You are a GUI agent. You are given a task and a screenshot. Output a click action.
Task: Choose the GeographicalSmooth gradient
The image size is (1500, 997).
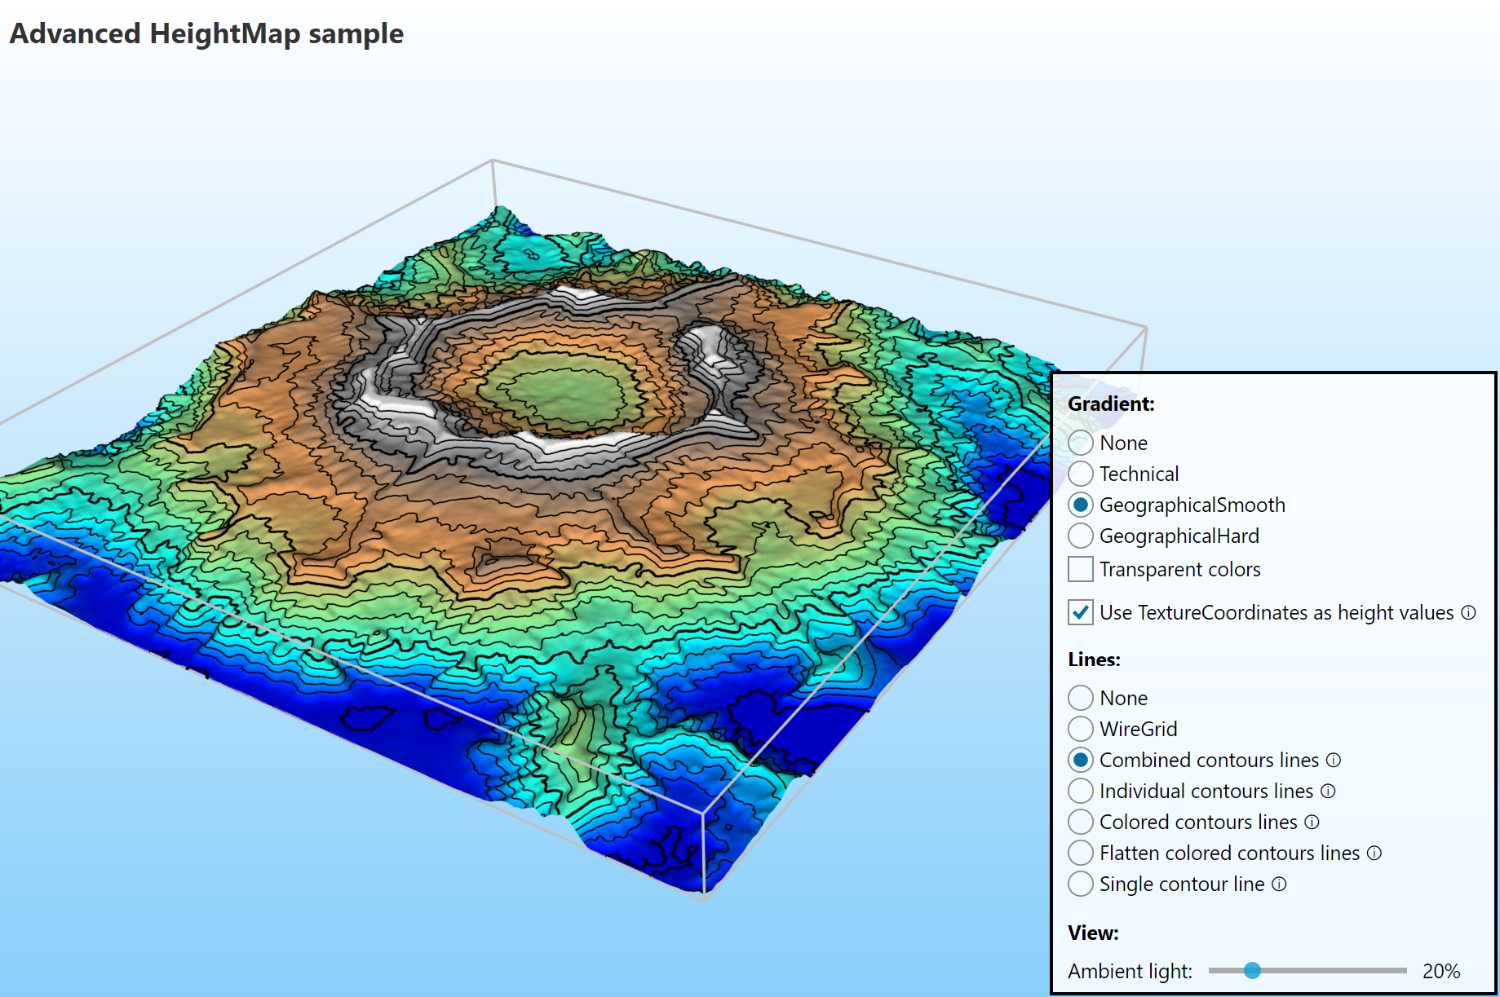tap(1081, 505)
